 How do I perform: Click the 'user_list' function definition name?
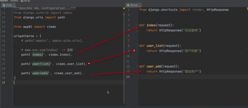point(155,46)
